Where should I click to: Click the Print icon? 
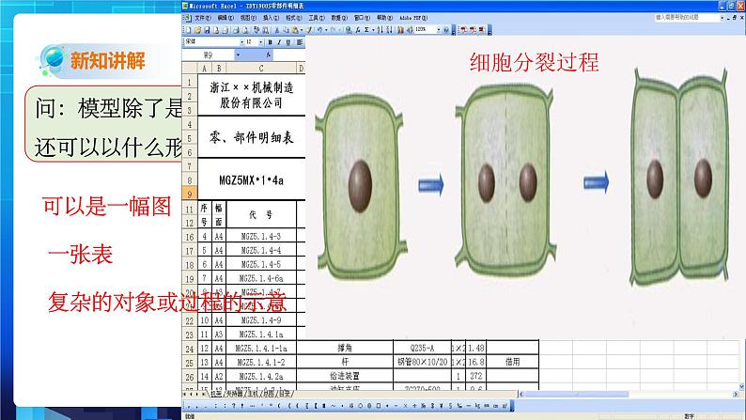[236, 30]
